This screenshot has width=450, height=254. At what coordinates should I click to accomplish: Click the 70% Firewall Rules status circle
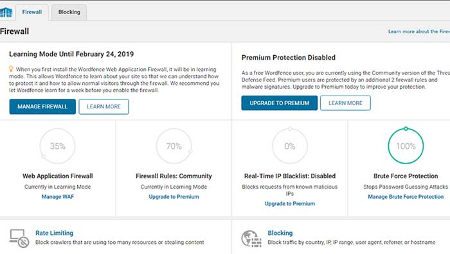tap(174, 146)
